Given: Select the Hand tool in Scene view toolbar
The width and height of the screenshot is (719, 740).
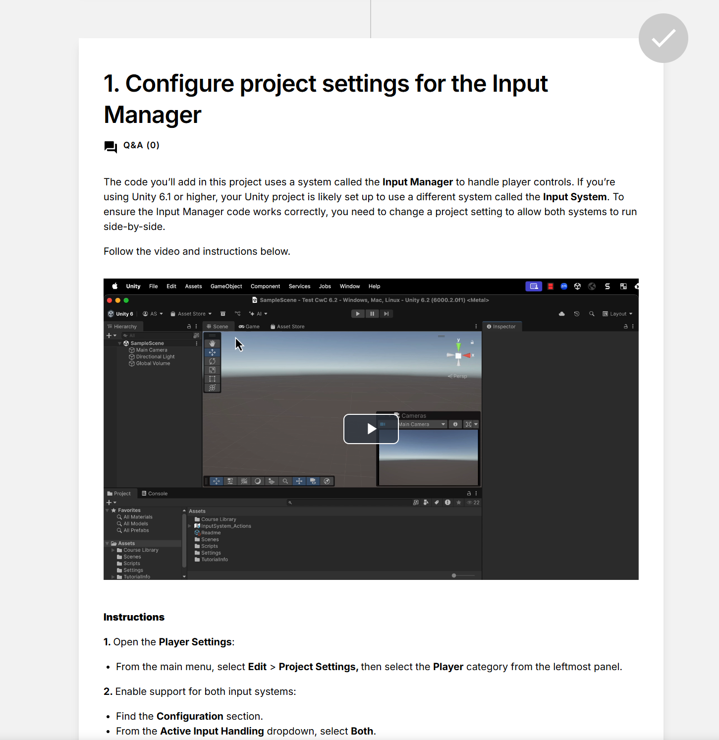Looking at the screenshot, I should 212,343.
